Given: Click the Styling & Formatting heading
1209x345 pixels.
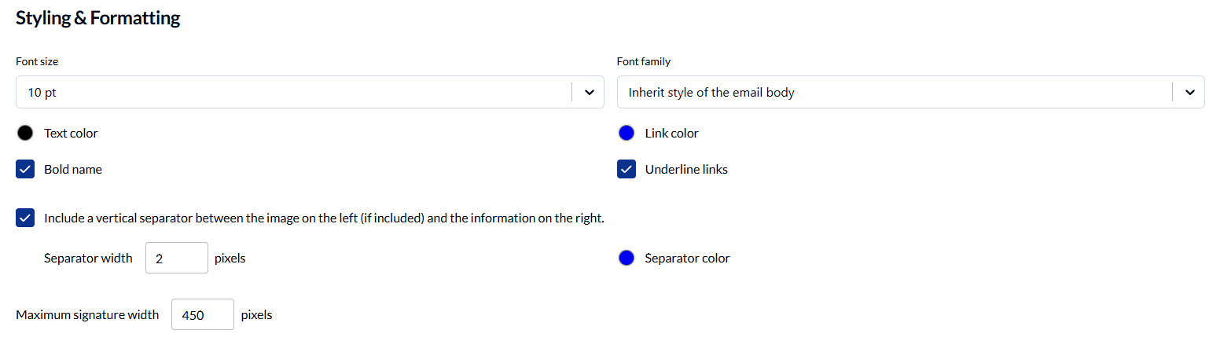Looking at the screenshot, I should click(x=98, y=18).
